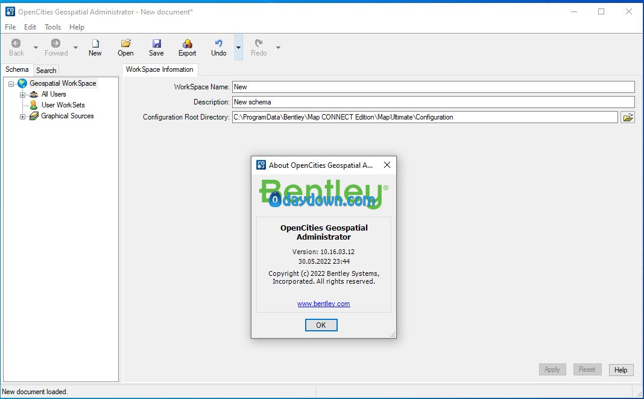Expand the All Users tree node
The width and height of the screenshot is (644, 399).
point(22,95)
